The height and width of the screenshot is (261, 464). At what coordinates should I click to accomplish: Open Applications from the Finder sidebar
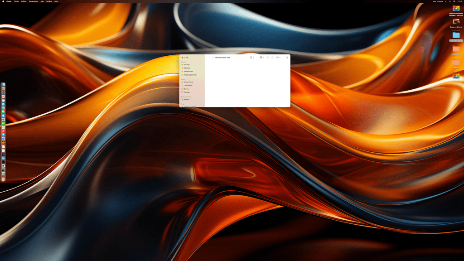188,72
